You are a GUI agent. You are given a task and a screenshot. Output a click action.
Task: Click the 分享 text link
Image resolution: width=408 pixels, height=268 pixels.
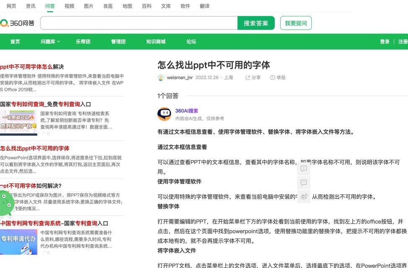click(256, 77)
